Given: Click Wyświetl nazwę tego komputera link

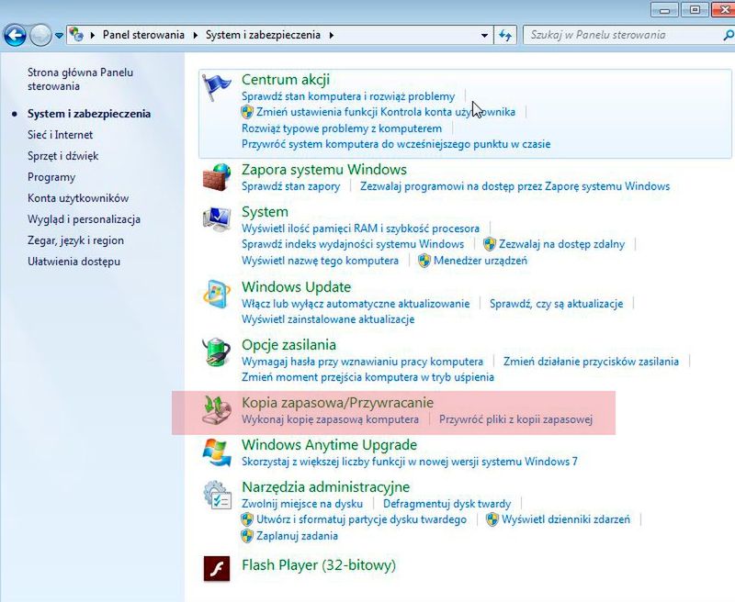Looking at the screenshot, I should coord(320,261).
